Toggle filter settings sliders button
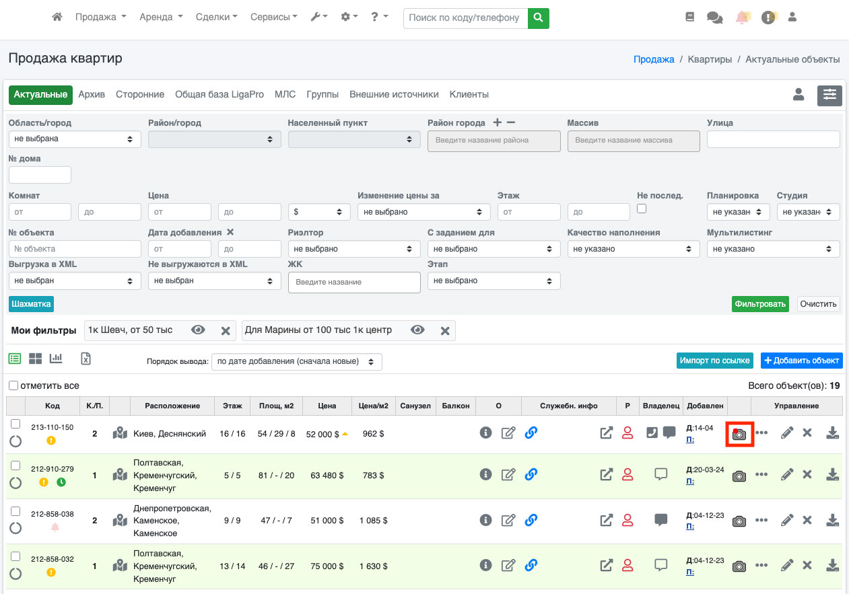Image resolution: width=849 pixels, height=594 pixels. point(829,96)
